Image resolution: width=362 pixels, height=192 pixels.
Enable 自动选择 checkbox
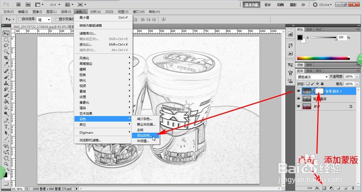tap(20, 19)
